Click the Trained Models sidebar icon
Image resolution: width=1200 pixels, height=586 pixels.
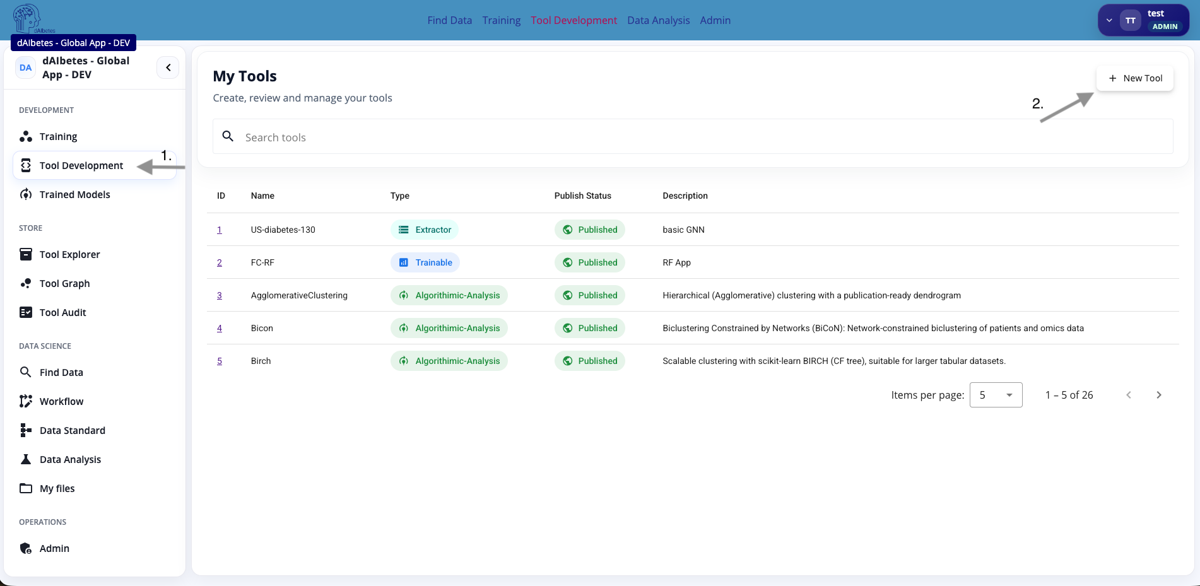[26, 194]
